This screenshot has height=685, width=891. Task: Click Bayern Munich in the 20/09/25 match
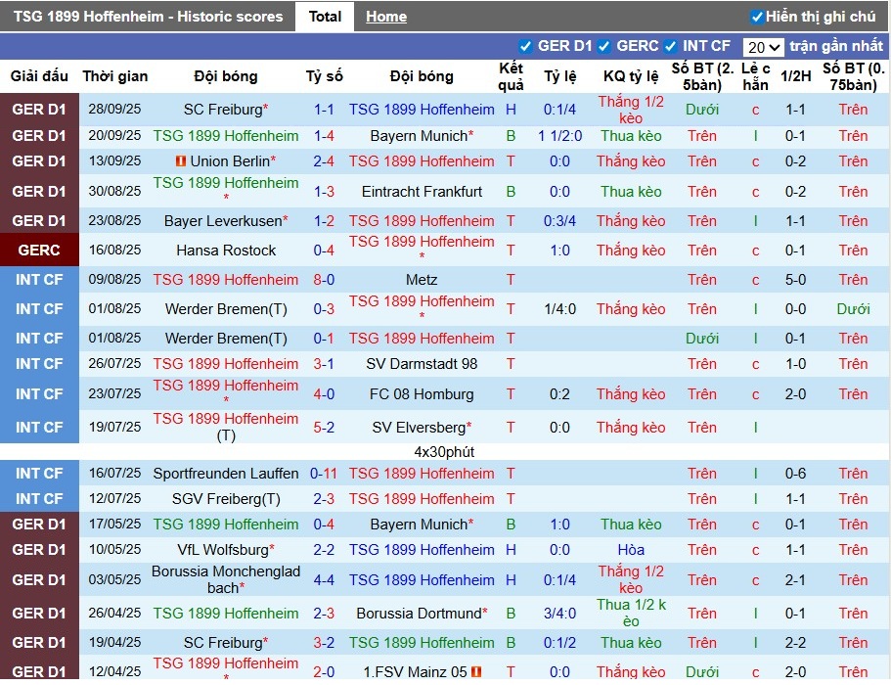pos(419,136)
